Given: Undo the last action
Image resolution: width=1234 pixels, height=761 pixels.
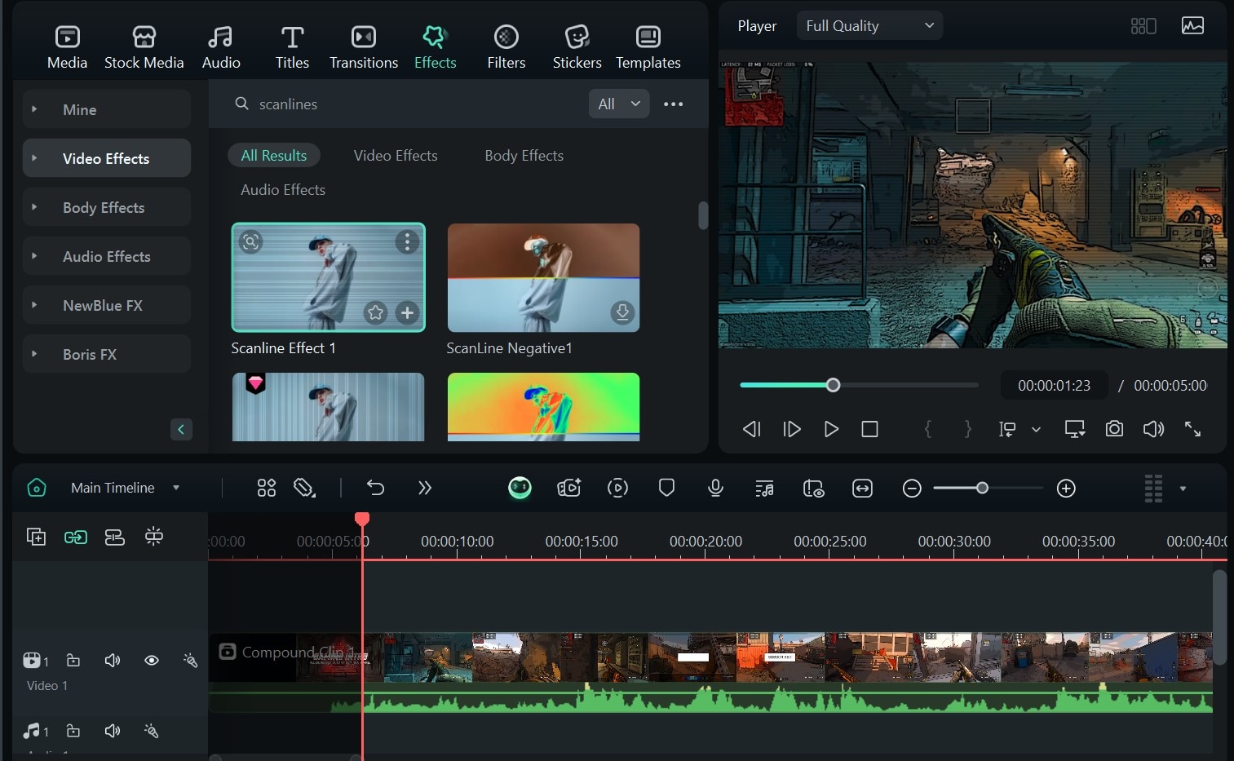Looking at the screenshot, I should 375,488.
